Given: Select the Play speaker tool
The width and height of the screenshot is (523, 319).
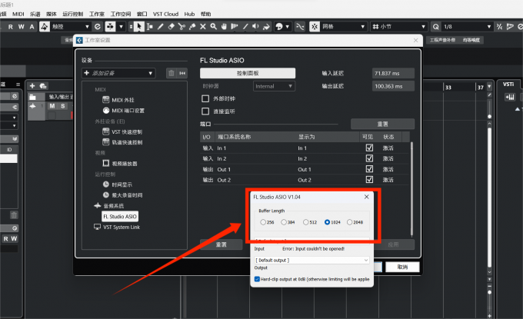Looking at the screenshot, I should [x=255, y=26].
